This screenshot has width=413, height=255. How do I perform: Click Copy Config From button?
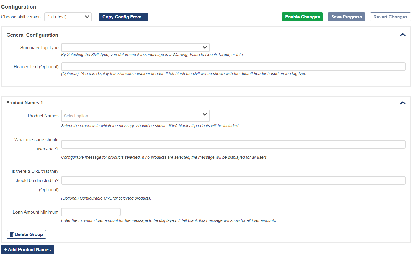pos(124,17)
